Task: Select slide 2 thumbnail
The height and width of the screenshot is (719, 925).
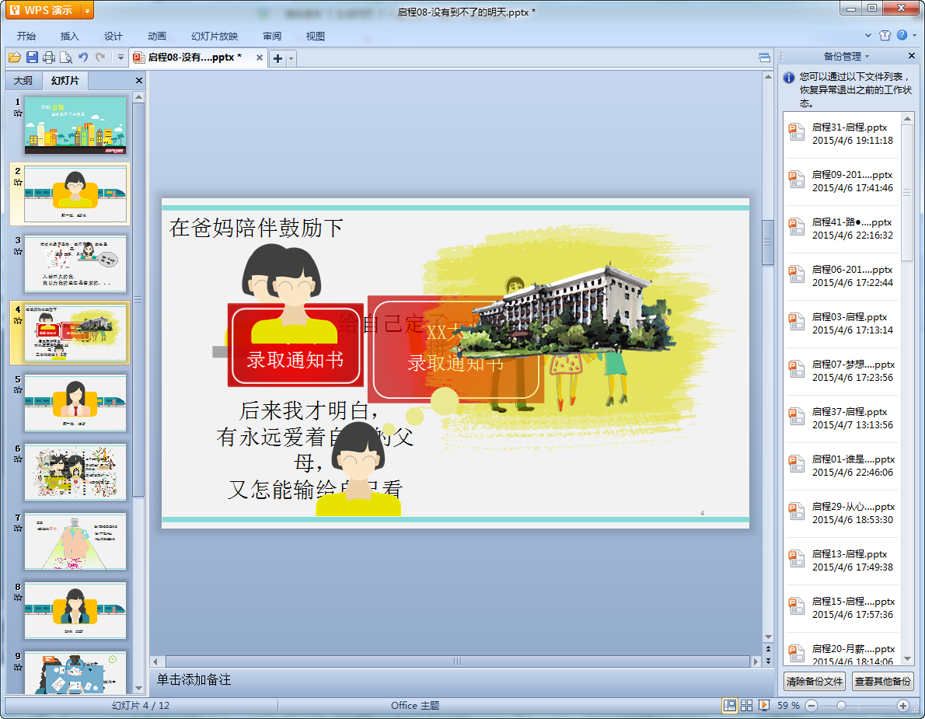Action: (x=75, y=194)
